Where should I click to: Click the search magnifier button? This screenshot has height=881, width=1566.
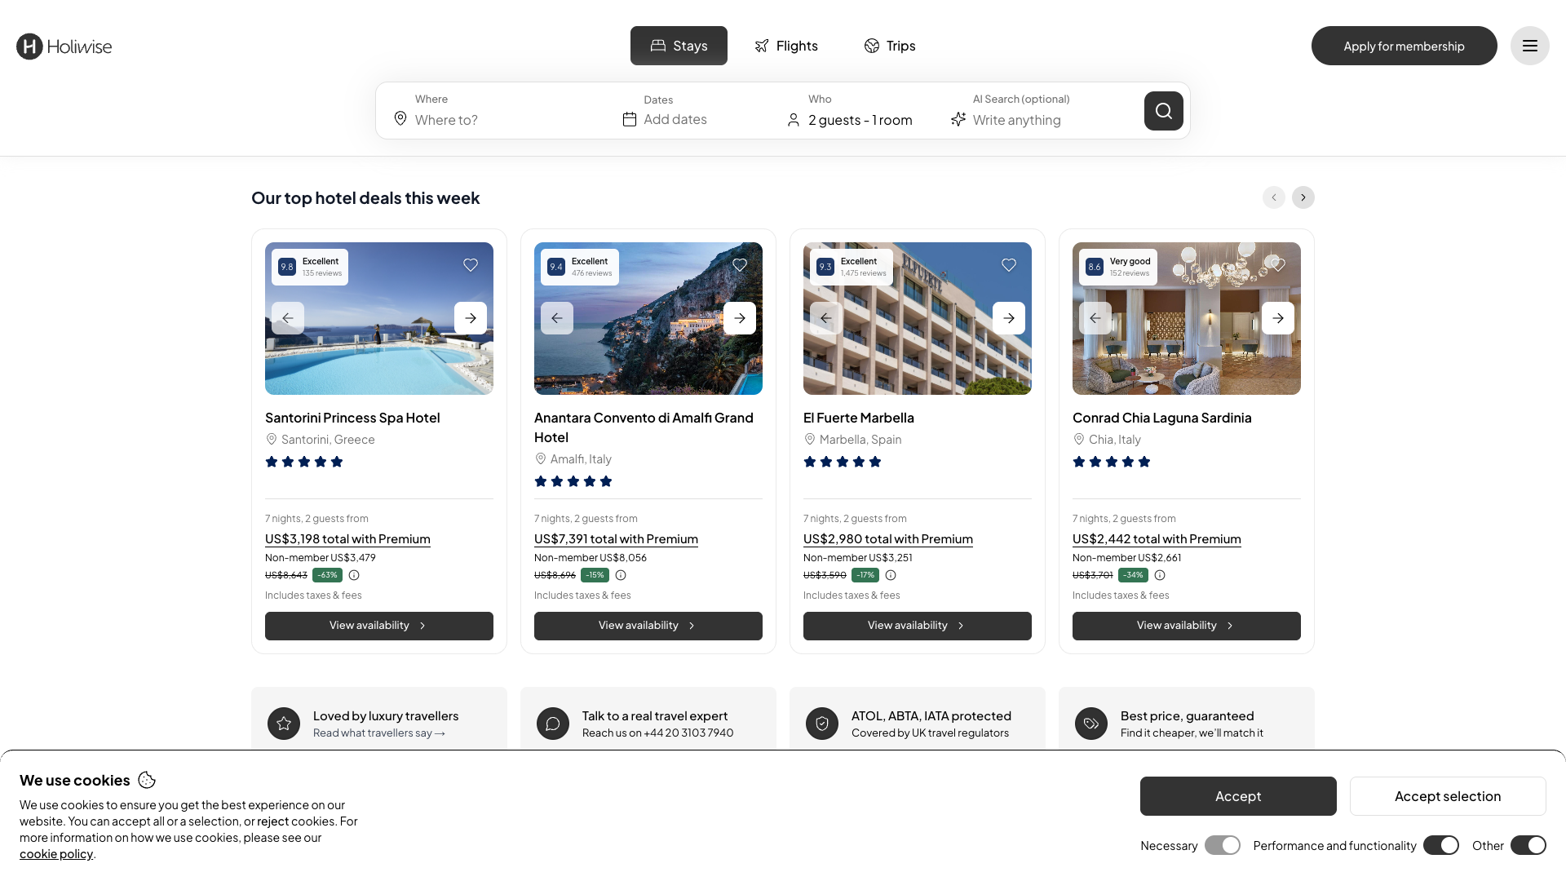click(1163, 111)
